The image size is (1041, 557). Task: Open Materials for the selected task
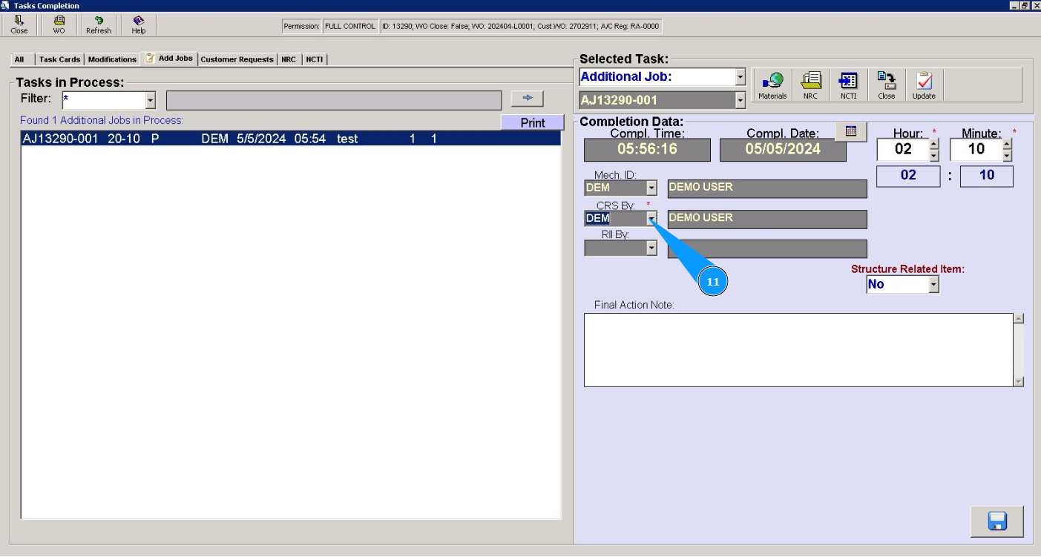pos(772,85)
